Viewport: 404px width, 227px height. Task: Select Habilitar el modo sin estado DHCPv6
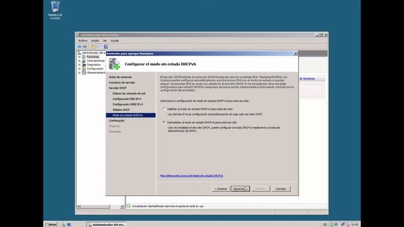tap(164, 109)
